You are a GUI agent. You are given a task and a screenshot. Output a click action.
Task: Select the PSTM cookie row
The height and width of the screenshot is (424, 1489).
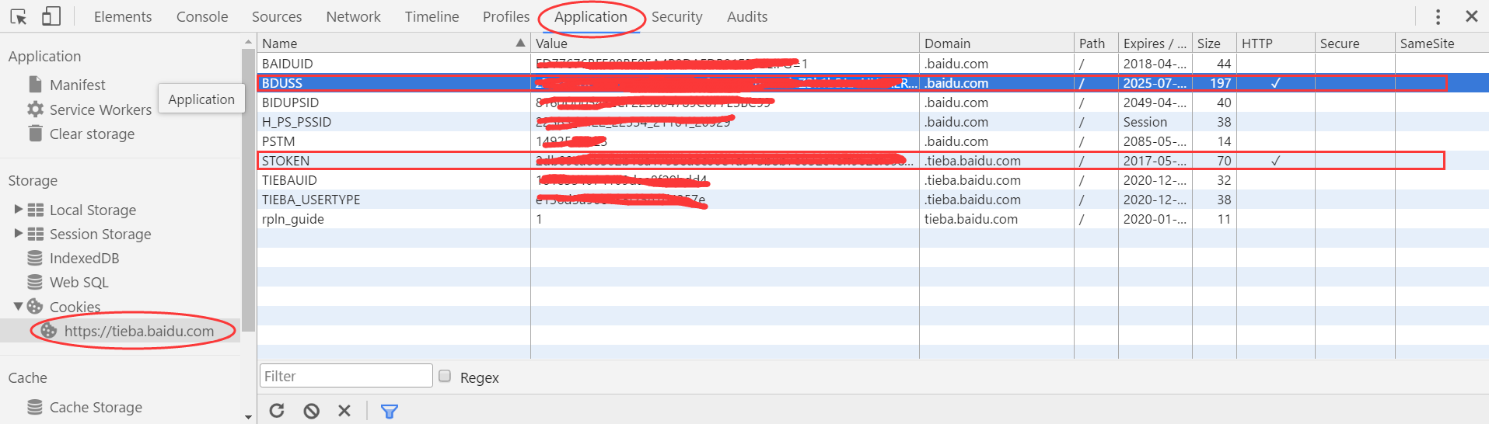(872, 141)
